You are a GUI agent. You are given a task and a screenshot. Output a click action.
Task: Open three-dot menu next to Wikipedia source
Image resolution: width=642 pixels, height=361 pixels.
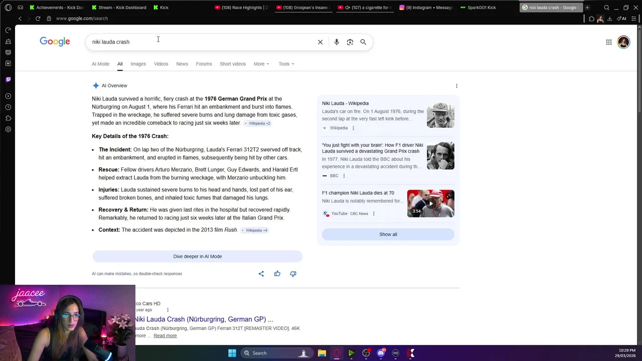coord(353,128)
